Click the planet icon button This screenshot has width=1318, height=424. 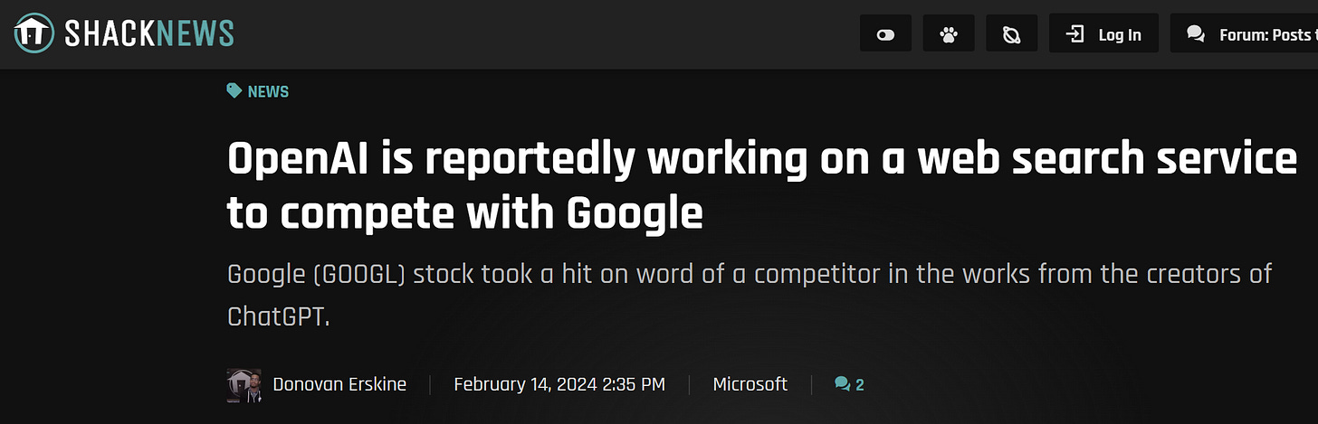pyautogui.click(x=1012, y=34)
